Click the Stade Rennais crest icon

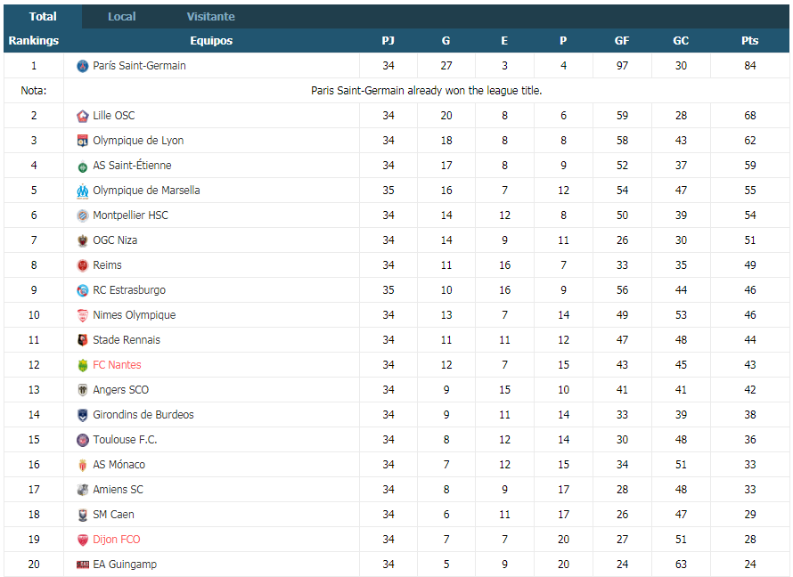click(x=83, y=340)
